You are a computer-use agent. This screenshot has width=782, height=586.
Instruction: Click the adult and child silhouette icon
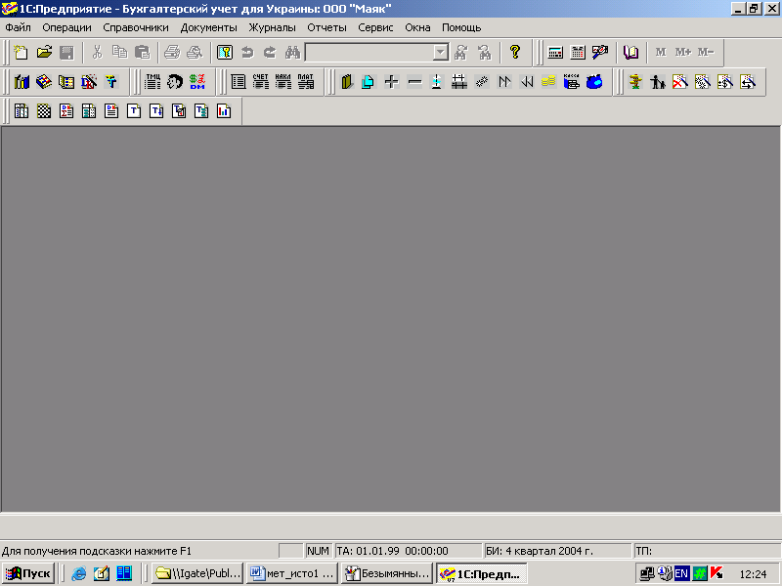pos(657,82)
